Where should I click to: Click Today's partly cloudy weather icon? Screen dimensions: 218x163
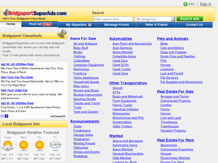pyautogui.click(x=8, y=146)
